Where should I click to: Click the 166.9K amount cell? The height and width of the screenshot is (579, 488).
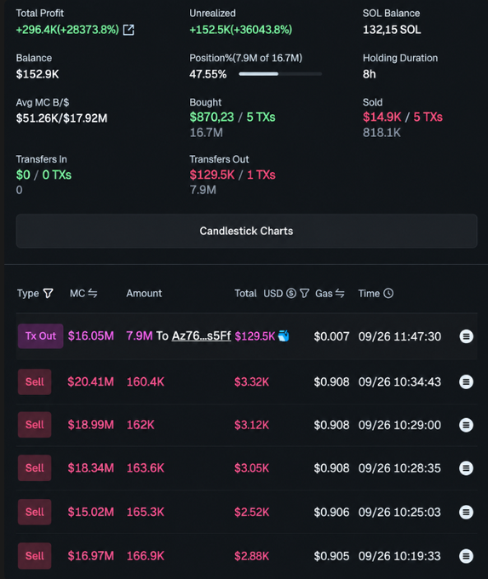[146, 556]
